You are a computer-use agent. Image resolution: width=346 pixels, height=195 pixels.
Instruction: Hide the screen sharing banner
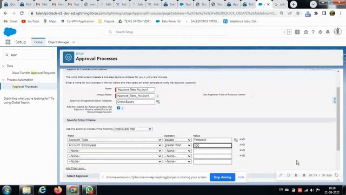(241, 177)
